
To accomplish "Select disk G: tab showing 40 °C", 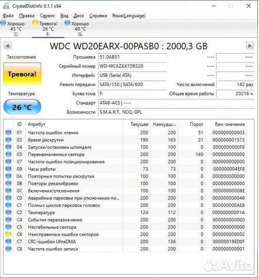I will [80, 29].
